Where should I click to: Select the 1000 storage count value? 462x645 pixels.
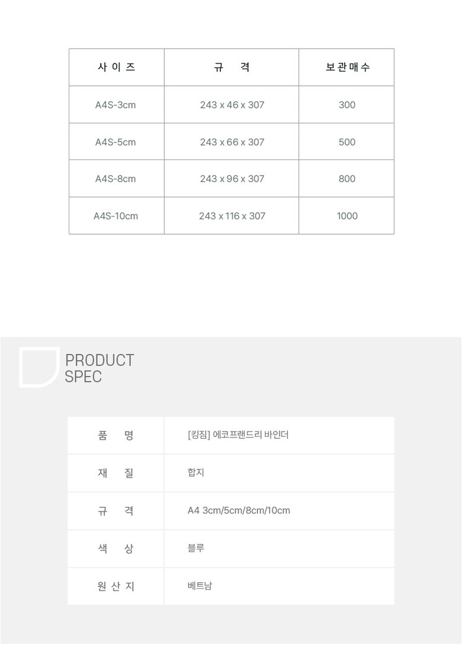pyautogui.click(x=347, y=216)
